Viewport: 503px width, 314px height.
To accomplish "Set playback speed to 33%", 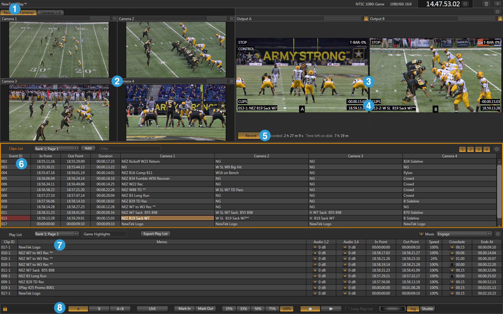I will [x=243, y=309].
